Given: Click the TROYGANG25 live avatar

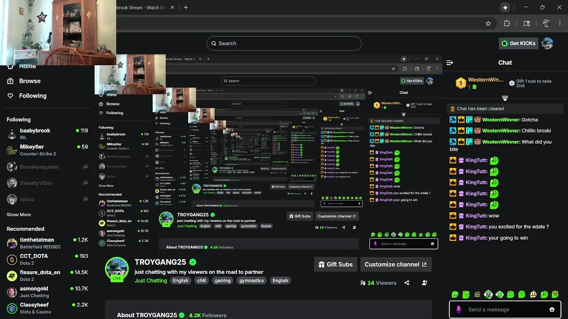Looking at the screenshot, I should [117, 268].
